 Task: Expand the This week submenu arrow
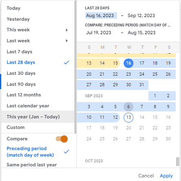(x=67, y=30)
